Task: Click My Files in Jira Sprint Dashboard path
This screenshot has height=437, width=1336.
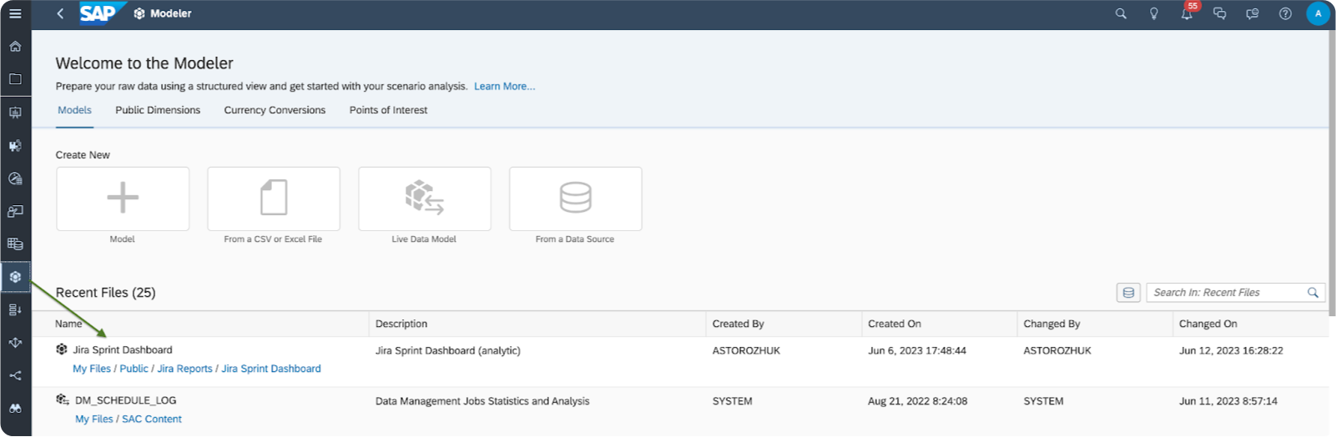Action: point(92,369)
